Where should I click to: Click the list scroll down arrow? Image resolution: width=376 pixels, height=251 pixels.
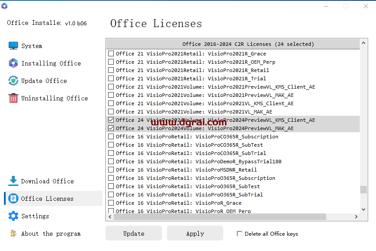pos(364,210)
